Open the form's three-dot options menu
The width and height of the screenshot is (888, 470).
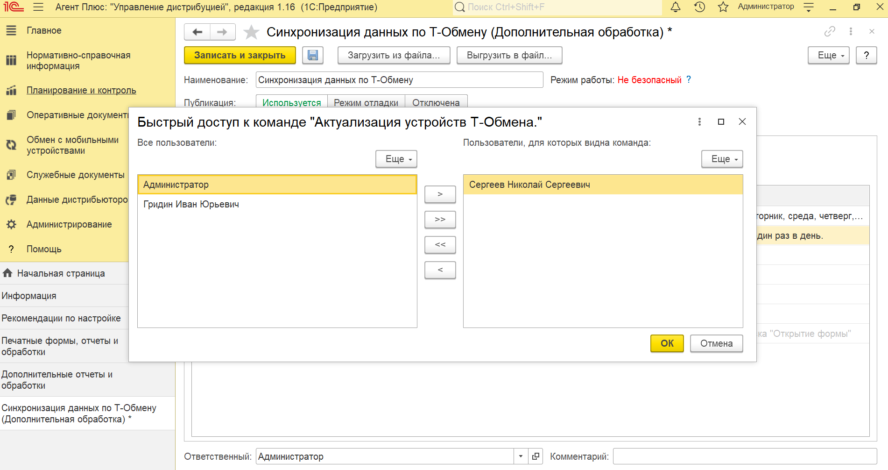pyautogui.click(x=851, y=31)
